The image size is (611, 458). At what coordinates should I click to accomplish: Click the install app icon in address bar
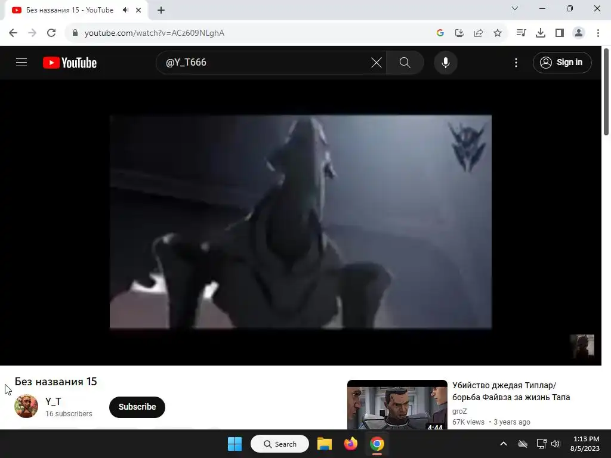[x=459, y=33]
